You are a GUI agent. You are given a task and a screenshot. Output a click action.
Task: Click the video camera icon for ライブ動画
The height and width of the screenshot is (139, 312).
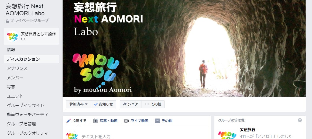coord(126,121)
